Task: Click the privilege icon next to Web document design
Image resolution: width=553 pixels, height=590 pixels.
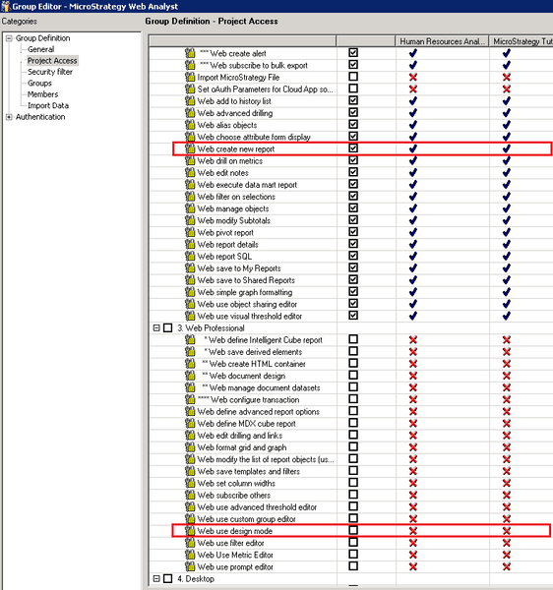Action: [190, 376]
